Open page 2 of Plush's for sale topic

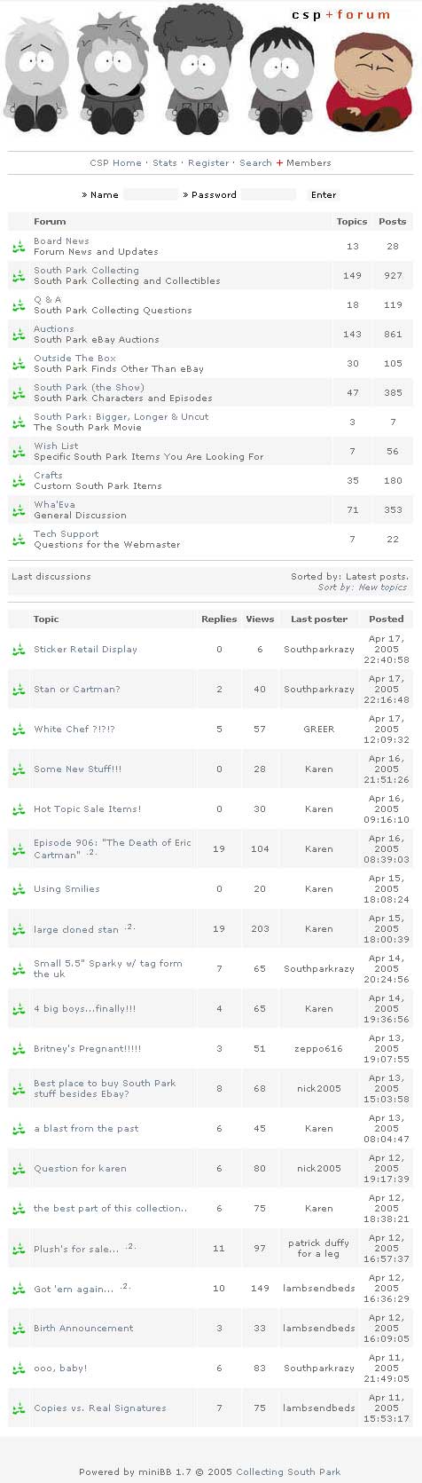[129, 1247]
